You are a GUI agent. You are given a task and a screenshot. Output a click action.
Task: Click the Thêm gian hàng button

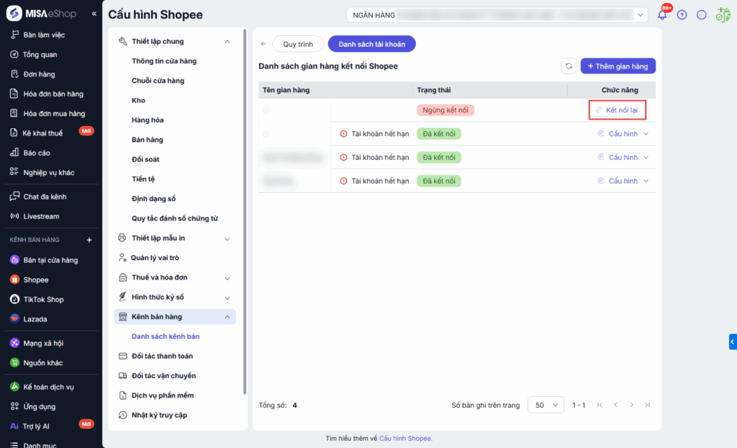coord(618,66)
